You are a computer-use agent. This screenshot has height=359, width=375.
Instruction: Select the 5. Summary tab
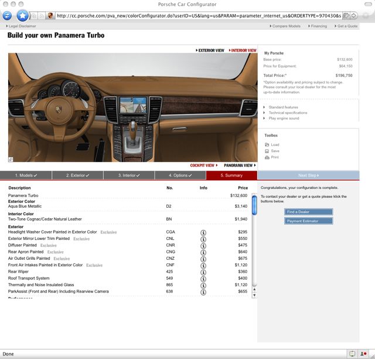tap(231, 175)
